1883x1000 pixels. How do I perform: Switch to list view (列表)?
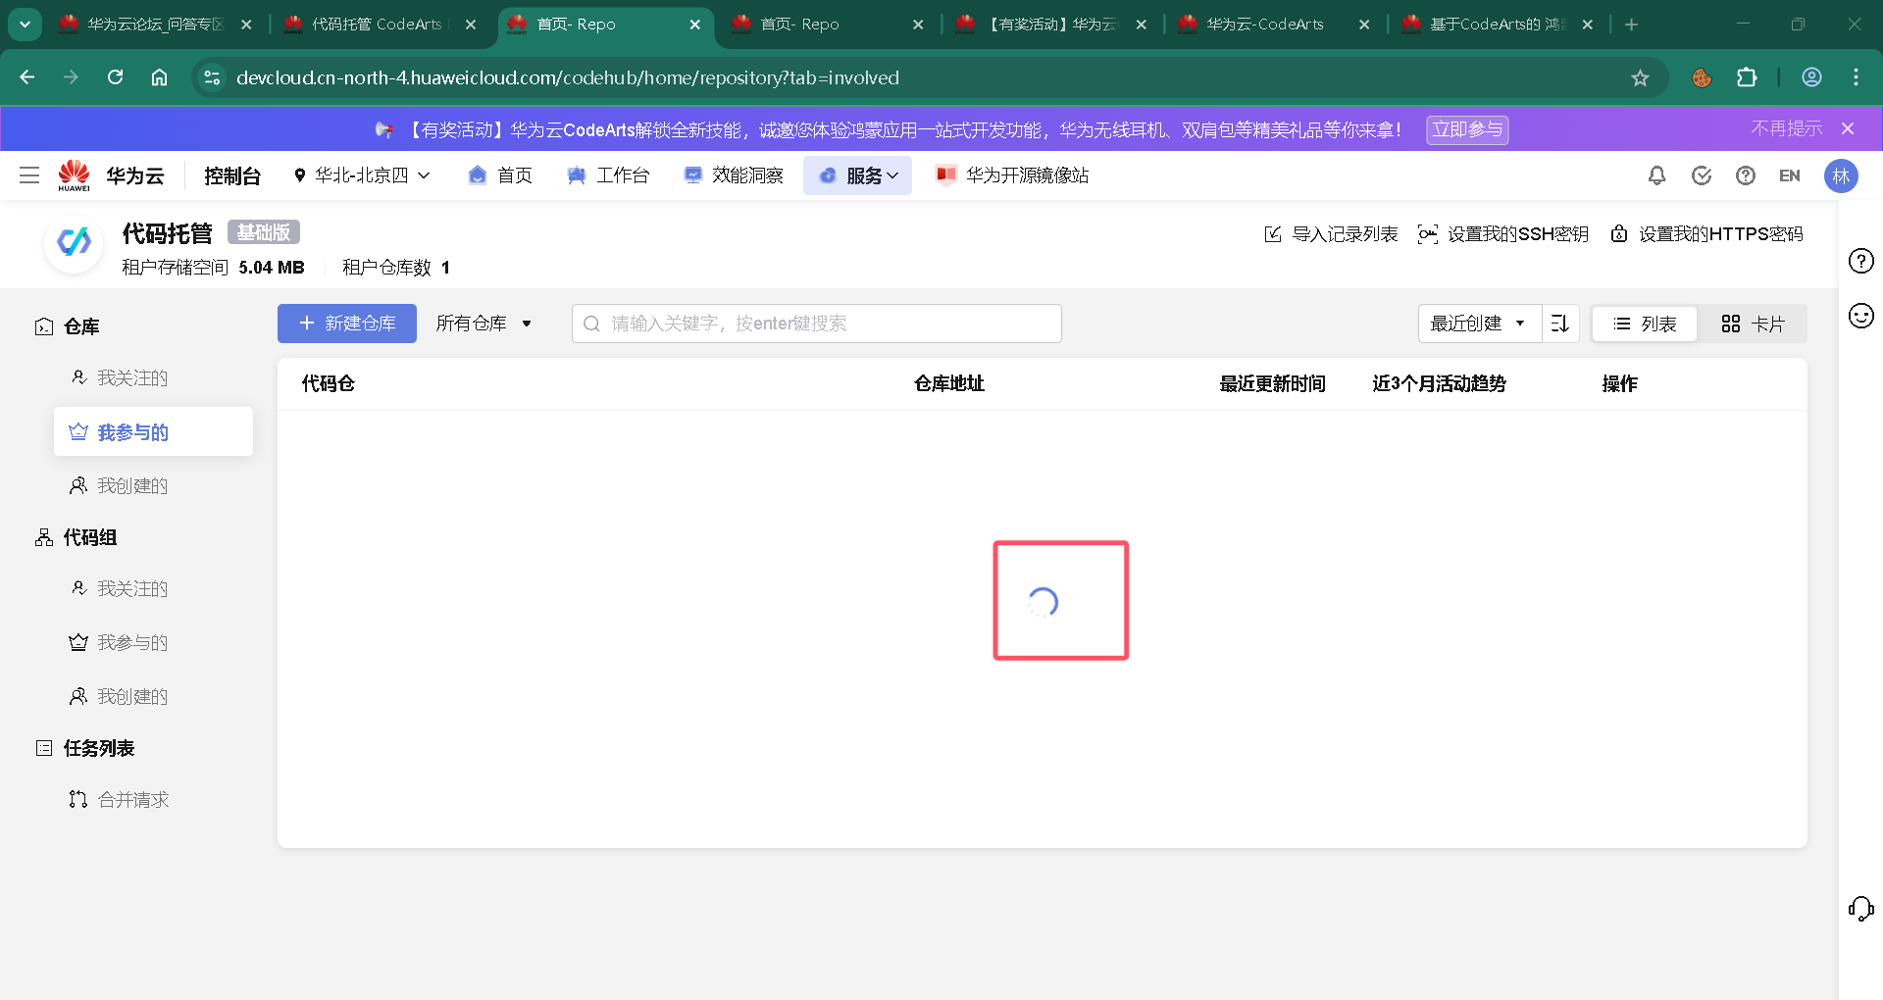[1645, 324]
